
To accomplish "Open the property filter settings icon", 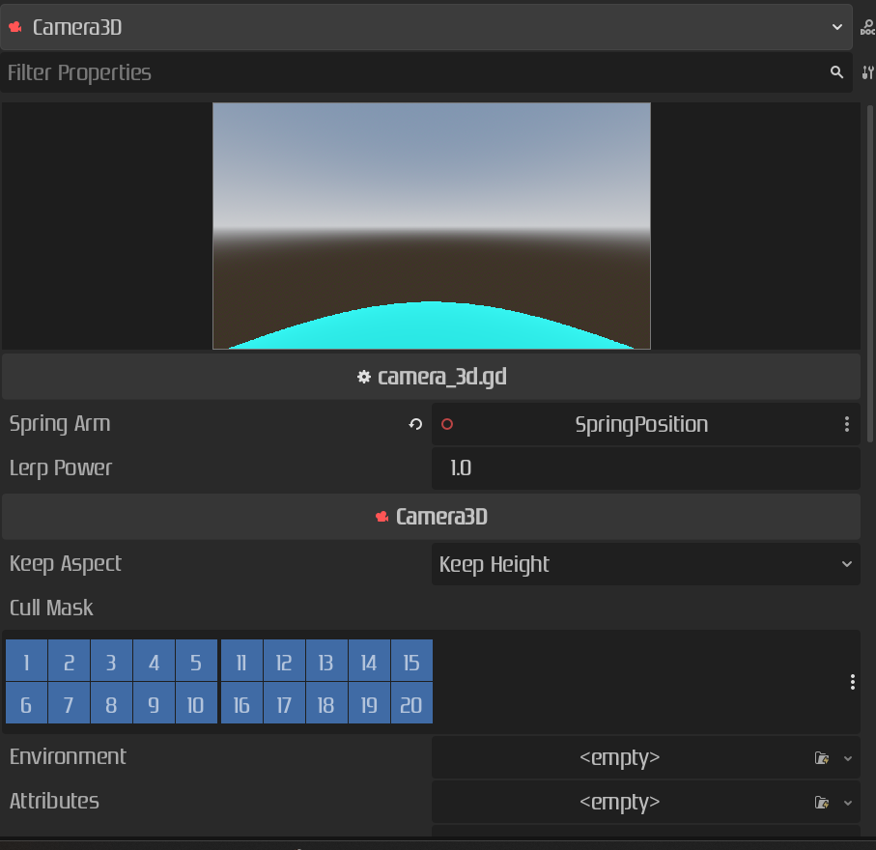I will (866, 72).
